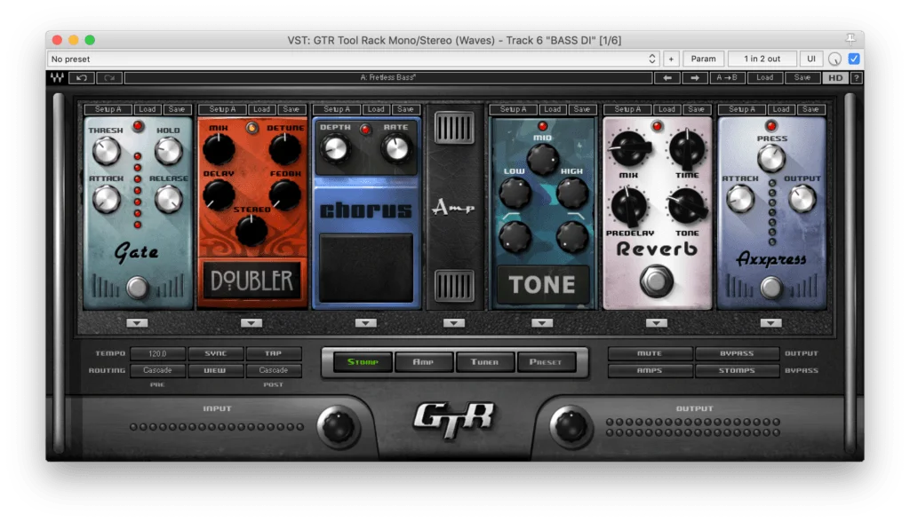This screenshot has width=910, height=522.
Task: Open help with the question mark button
Action: [857, 78]
